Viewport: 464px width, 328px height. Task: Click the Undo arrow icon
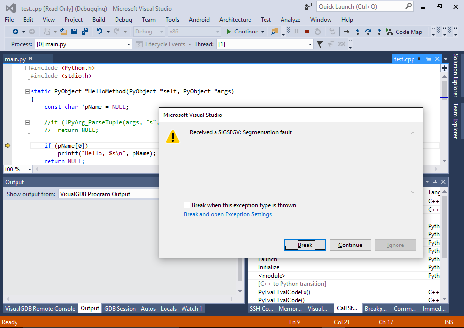[99, 32]
